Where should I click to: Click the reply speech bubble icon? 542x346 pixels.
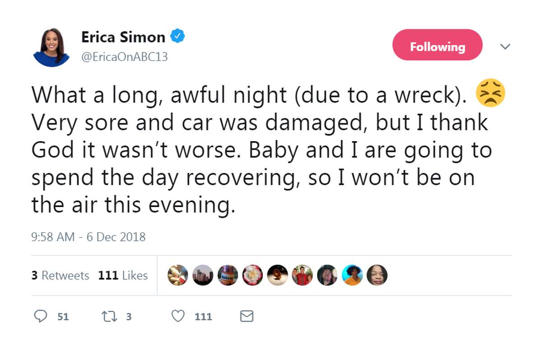tap(41, 316)
